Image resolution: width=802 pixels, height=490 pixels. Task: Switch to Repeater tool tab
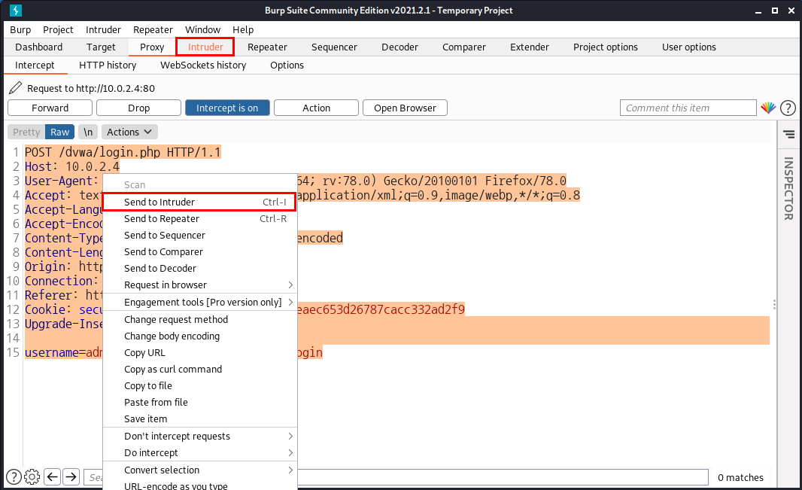click(x=267, y=47)
